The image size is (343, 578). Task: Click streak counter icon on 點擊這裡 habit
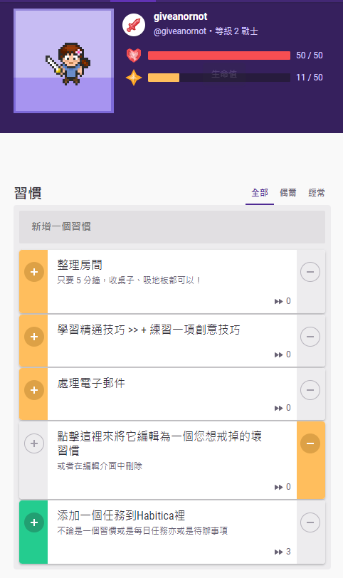pyautogui.click(x=278, y=488)
